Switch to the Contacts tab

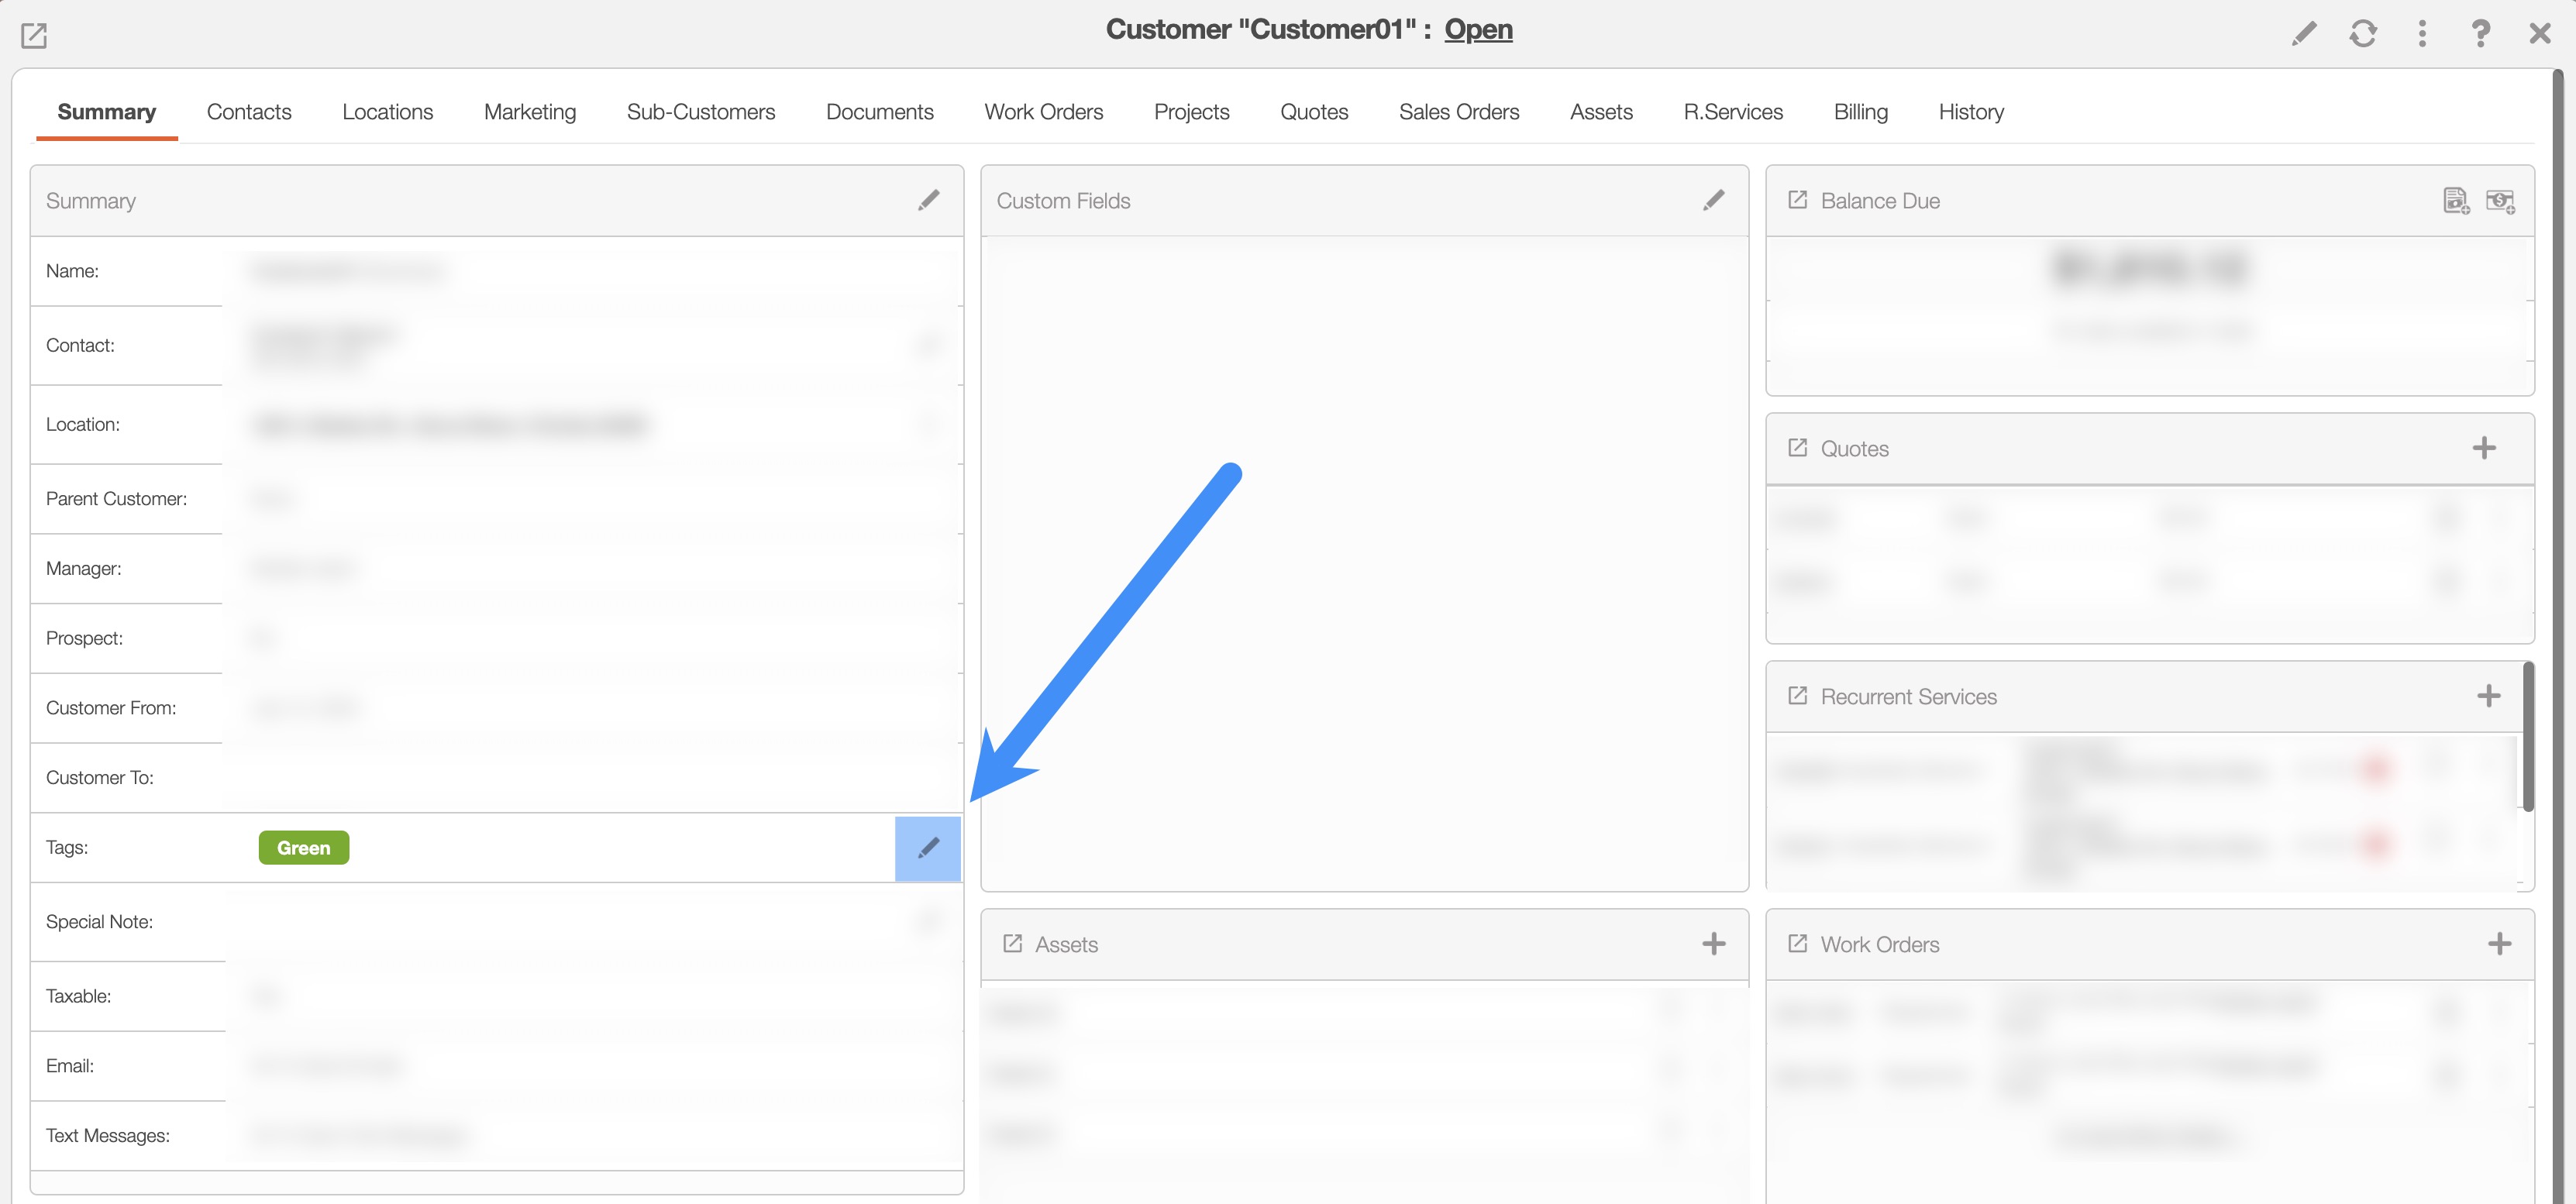[249, 112]
